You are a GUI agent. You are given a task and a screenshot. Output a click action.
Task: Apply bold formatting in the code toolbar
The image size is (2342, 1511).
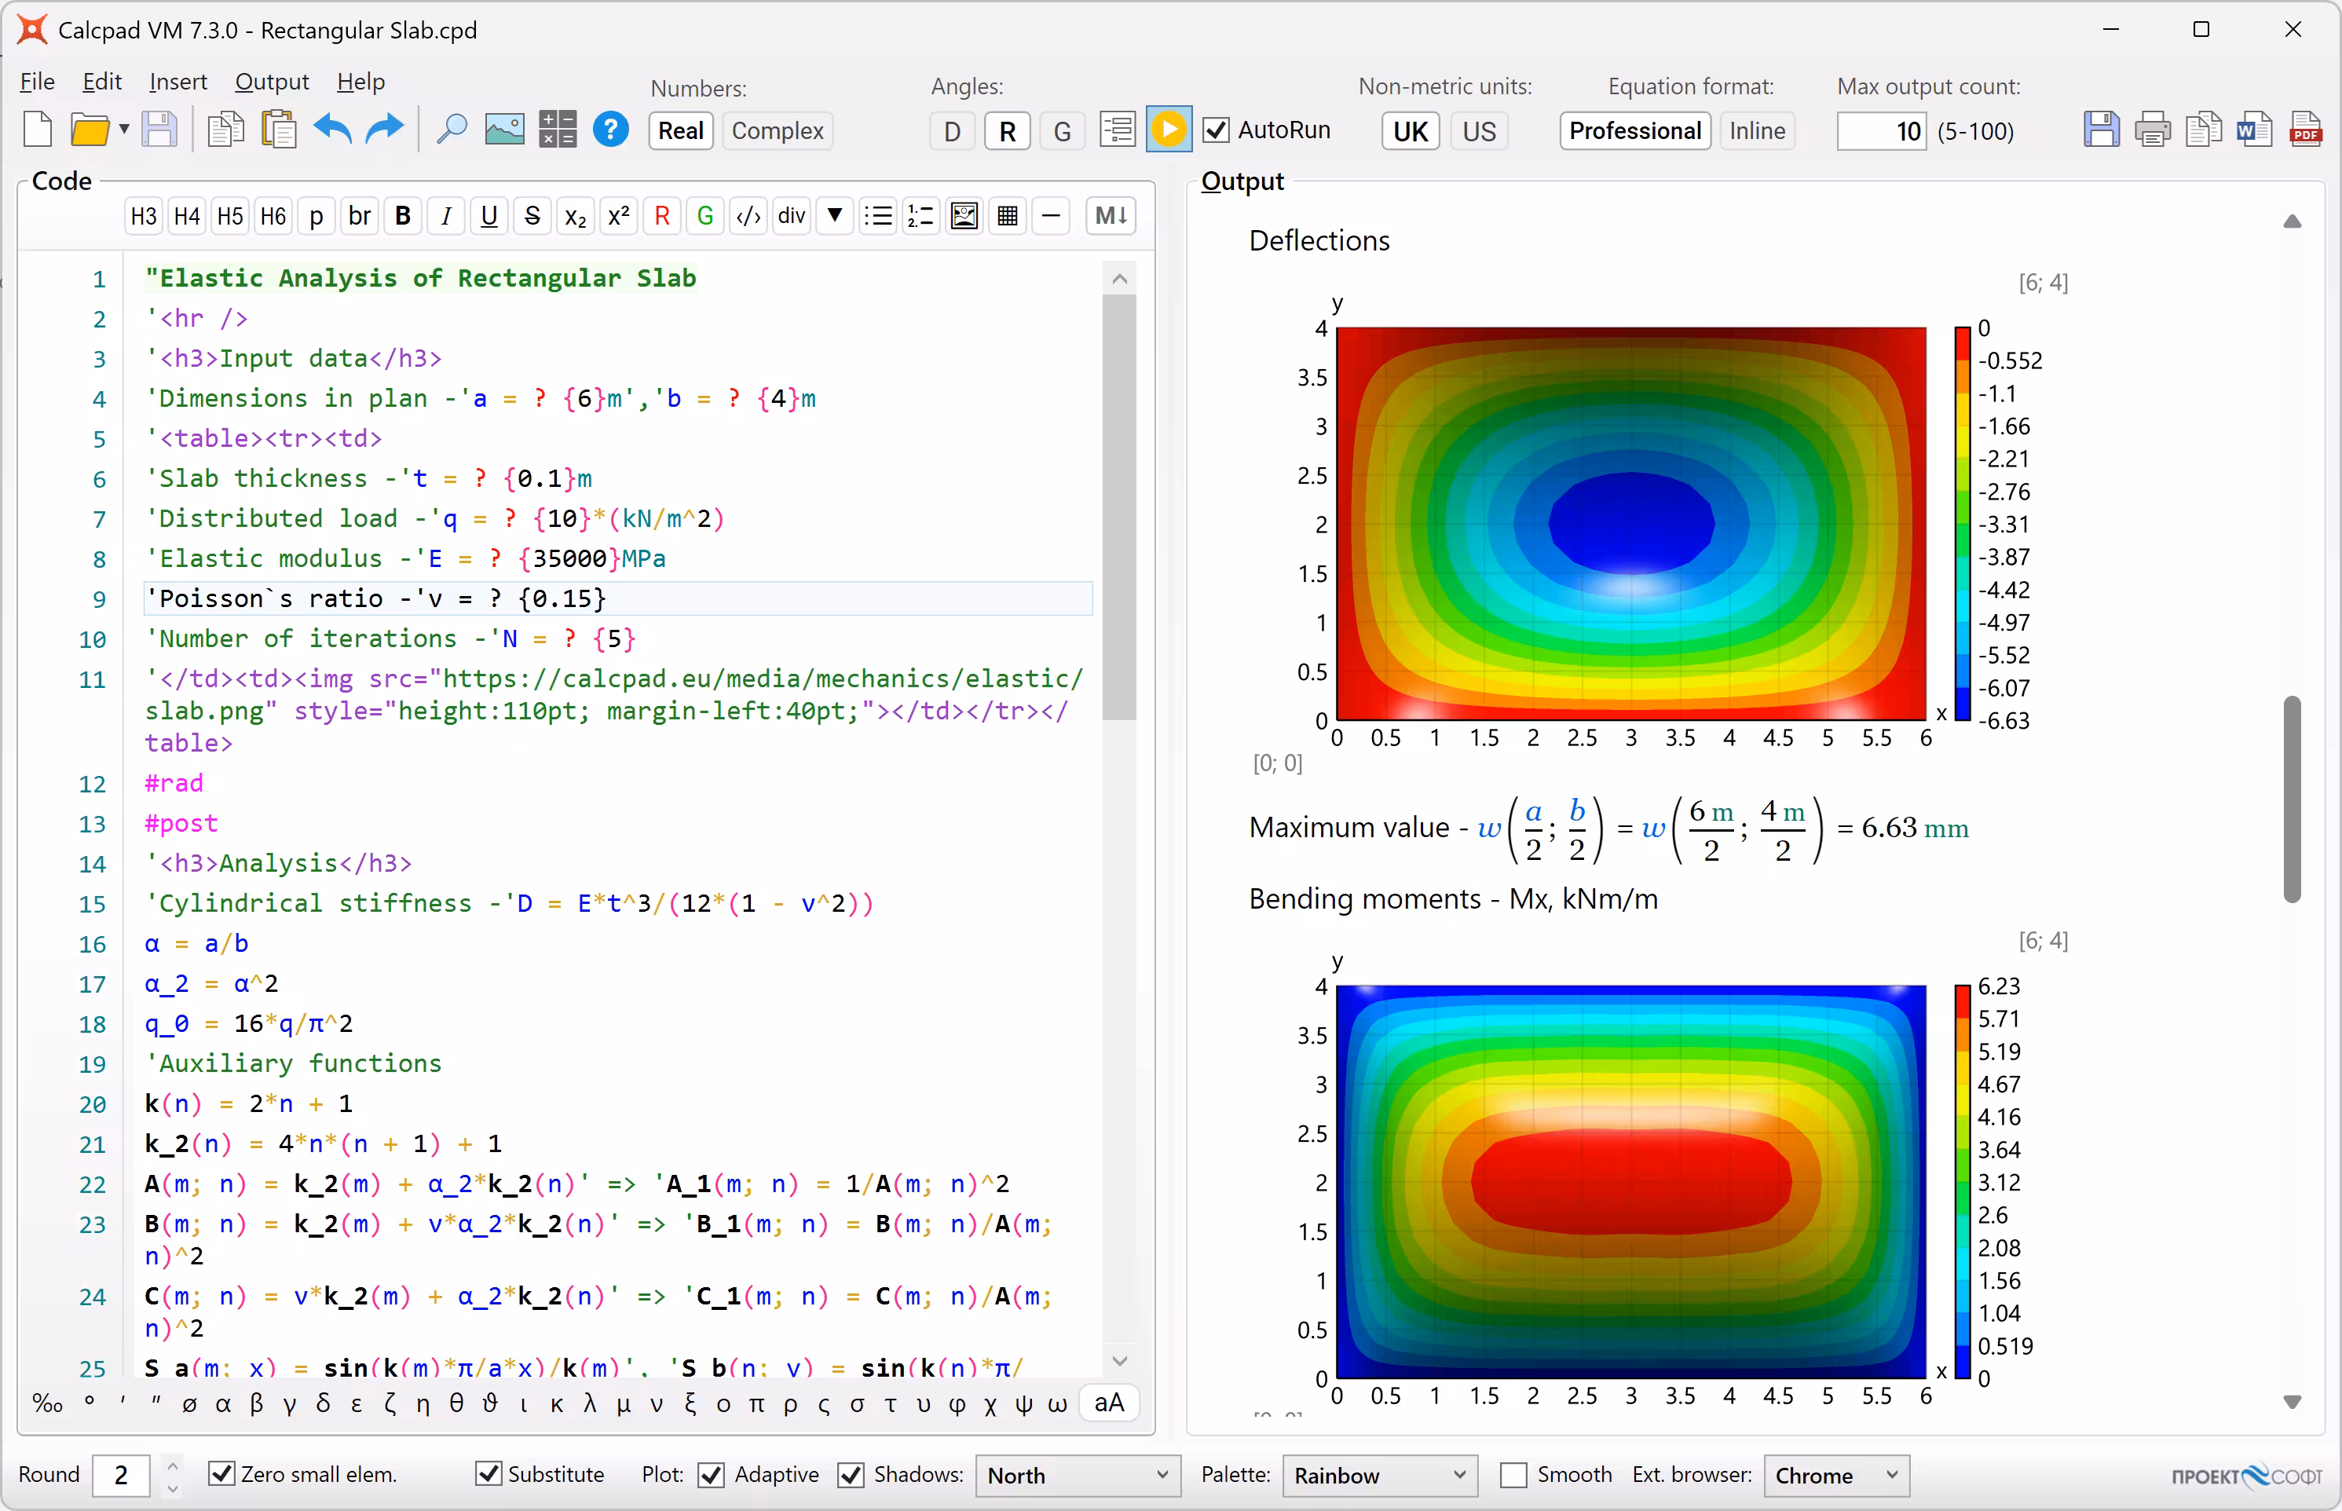[402, 216]
